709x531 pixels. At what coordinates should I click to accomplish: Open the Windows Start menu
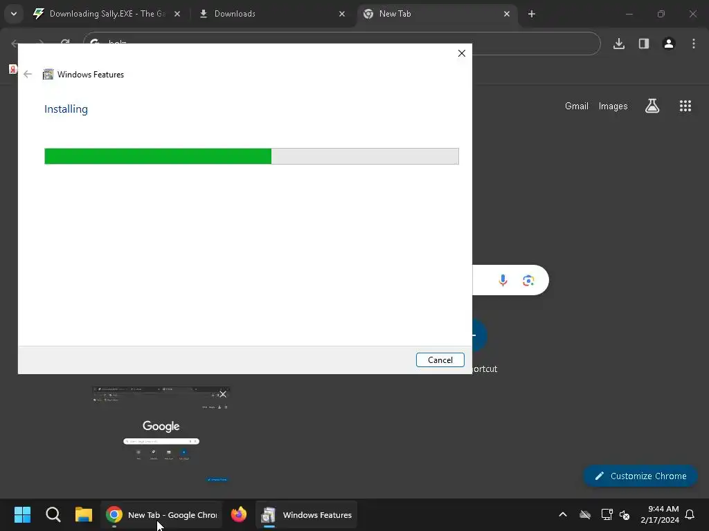[x=22, y=514]
